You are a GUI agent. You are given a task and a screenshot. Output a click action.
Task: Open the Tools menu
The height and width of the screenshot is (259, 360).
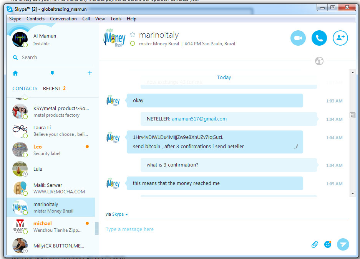tap(116, 19)
